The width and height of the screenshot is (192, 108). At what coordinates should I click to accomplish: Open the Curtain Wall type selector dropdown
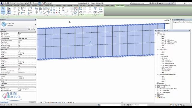click(35, 25)
